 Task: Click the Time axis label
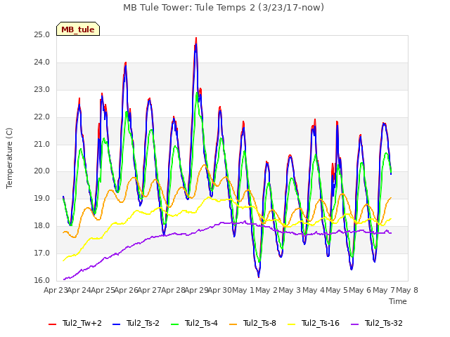[x=398, y=301]
